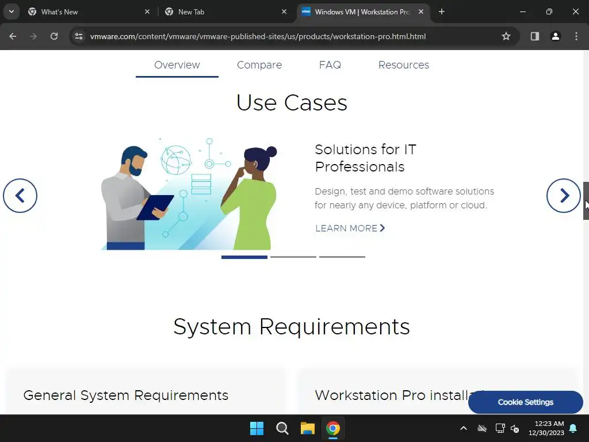589x442 pixels.
Task: Show the next use case slide
Action: tap(564, 196)
